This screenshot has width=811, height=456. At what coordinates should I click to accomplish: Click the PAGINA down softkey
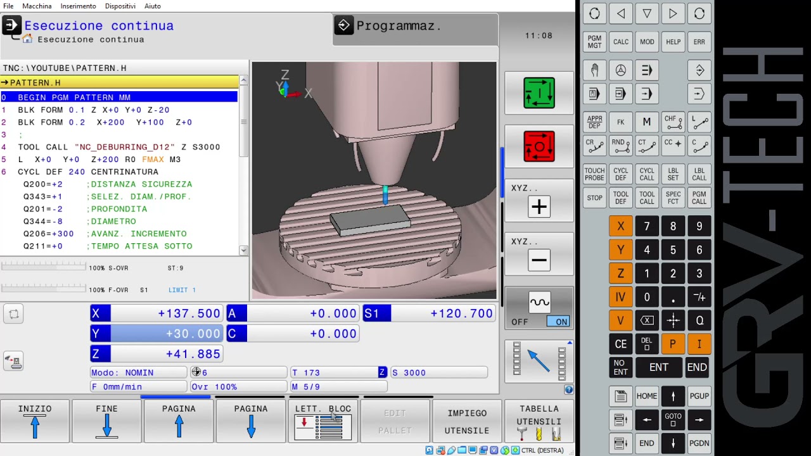pos(251,421)
